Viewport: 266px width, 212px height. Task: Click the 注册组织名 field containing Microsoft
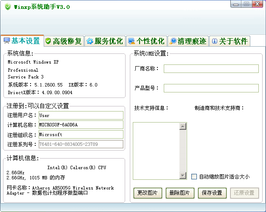[x=81, y=134]
